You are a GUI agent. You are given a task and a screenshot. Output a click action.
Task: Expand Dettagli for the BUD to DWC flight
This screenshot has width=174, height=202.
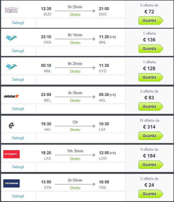click(x=18, y=23)
